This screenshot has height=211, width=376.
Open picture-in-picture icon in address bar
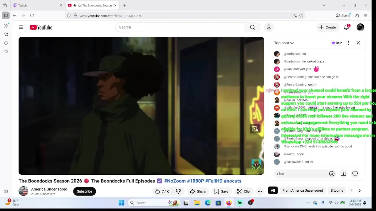(295, 16)
